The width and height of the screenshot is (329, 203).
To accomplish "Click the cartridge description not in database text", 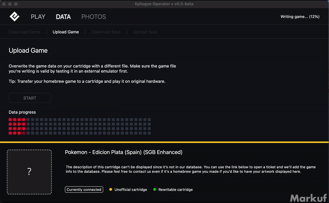I will pyautogui.click(x=190, y=169).
